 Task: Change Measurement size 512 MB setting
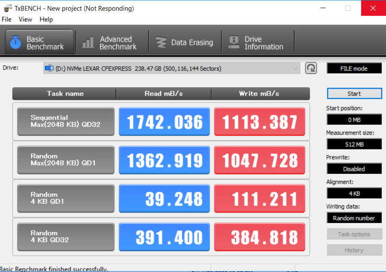coord(354,144)
